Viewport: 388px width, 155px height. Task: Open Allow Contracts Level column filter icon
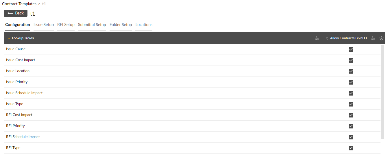click(373, 38)
